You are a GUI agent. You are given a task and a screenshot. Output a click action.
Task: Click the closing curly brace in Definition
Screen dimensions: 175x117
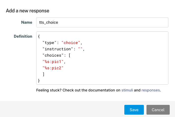click(x=39, y=81)
